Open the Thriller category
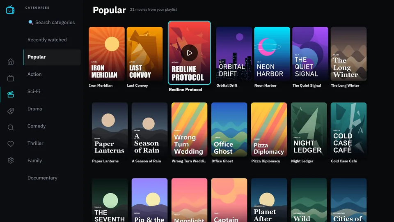The image size is (394, 222). pos(52,143)
